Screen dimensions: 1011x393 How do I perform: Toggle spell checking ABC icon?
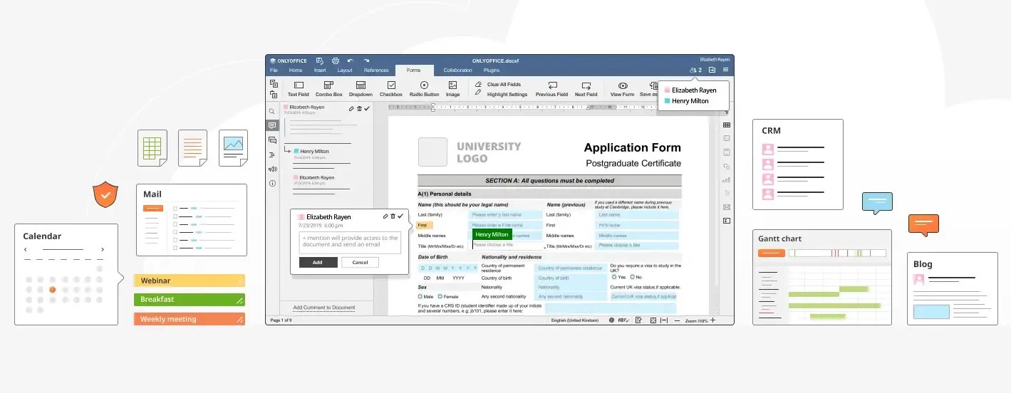pyautogui.click(x=623, y=320)
